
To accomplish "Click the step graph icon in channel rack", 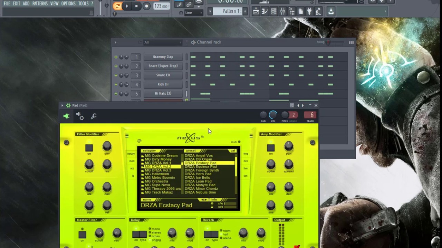I will pyautogui.click(x=351, y=42).
